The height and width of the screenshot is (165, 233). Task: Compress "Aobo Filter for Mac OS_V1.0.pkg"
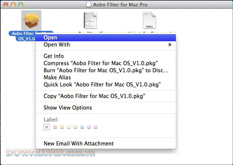pos(106,63)
